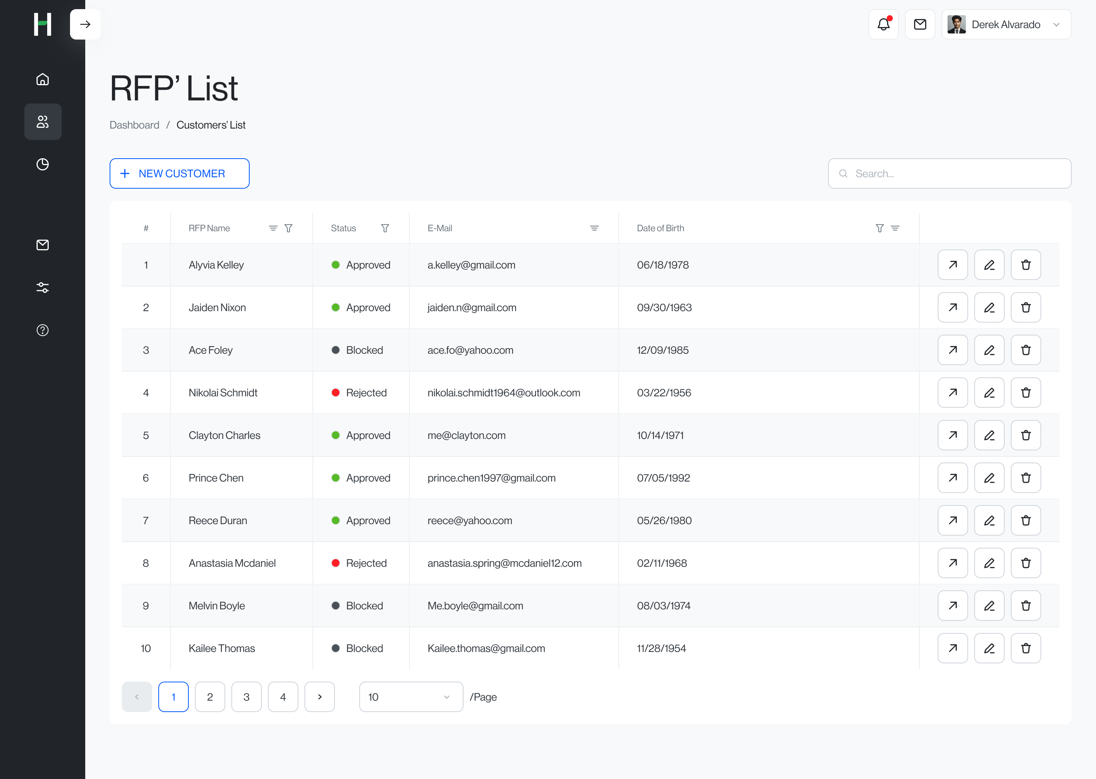Open the notifications bell

click(883, 24)
